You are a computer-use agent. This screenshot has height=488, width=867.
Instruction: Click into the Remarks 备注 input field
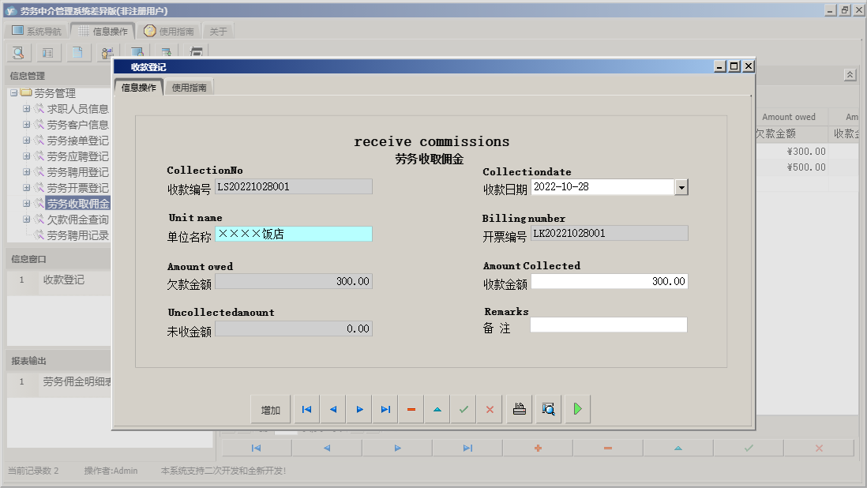coord(608,325)
